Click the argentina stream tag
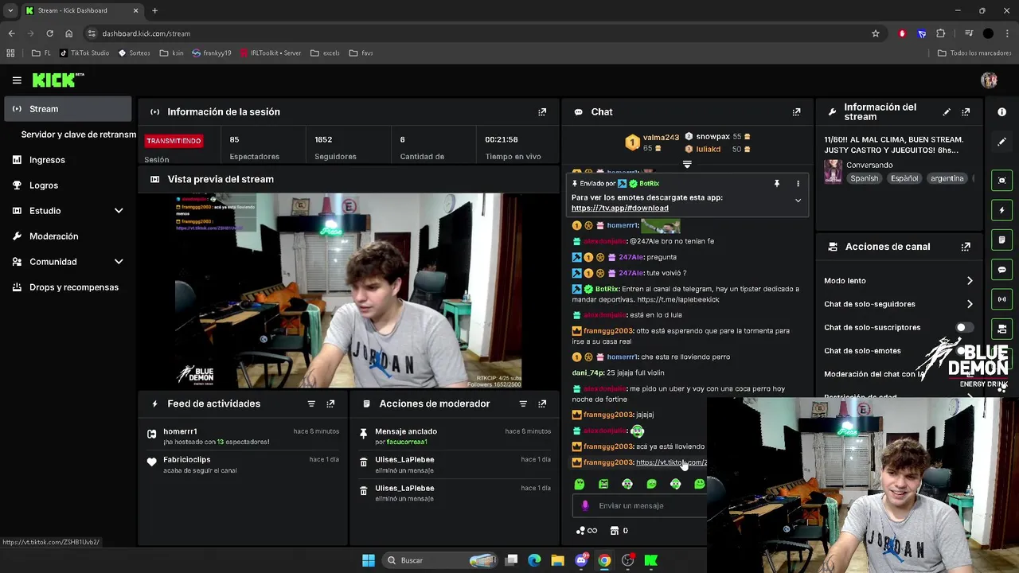Viewport: 1019px width, 573px height. coord(947,179)
